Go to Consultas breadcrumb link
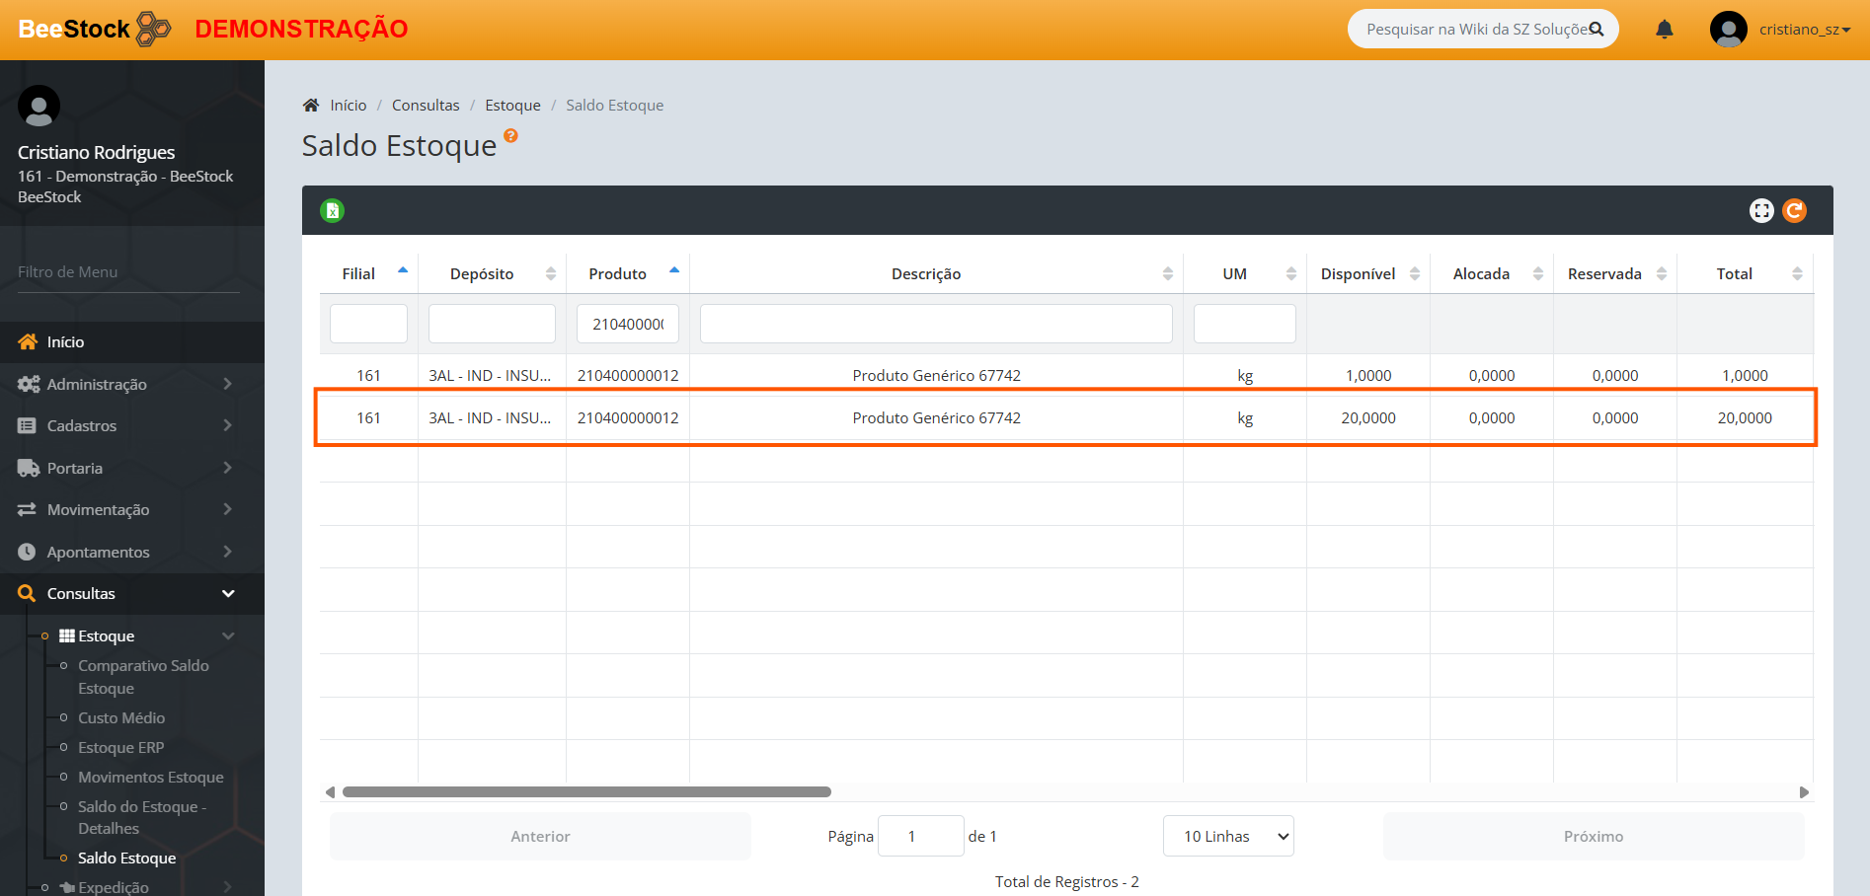The height and width of the screenshot is (896, 1870). (x=426, y=106)
